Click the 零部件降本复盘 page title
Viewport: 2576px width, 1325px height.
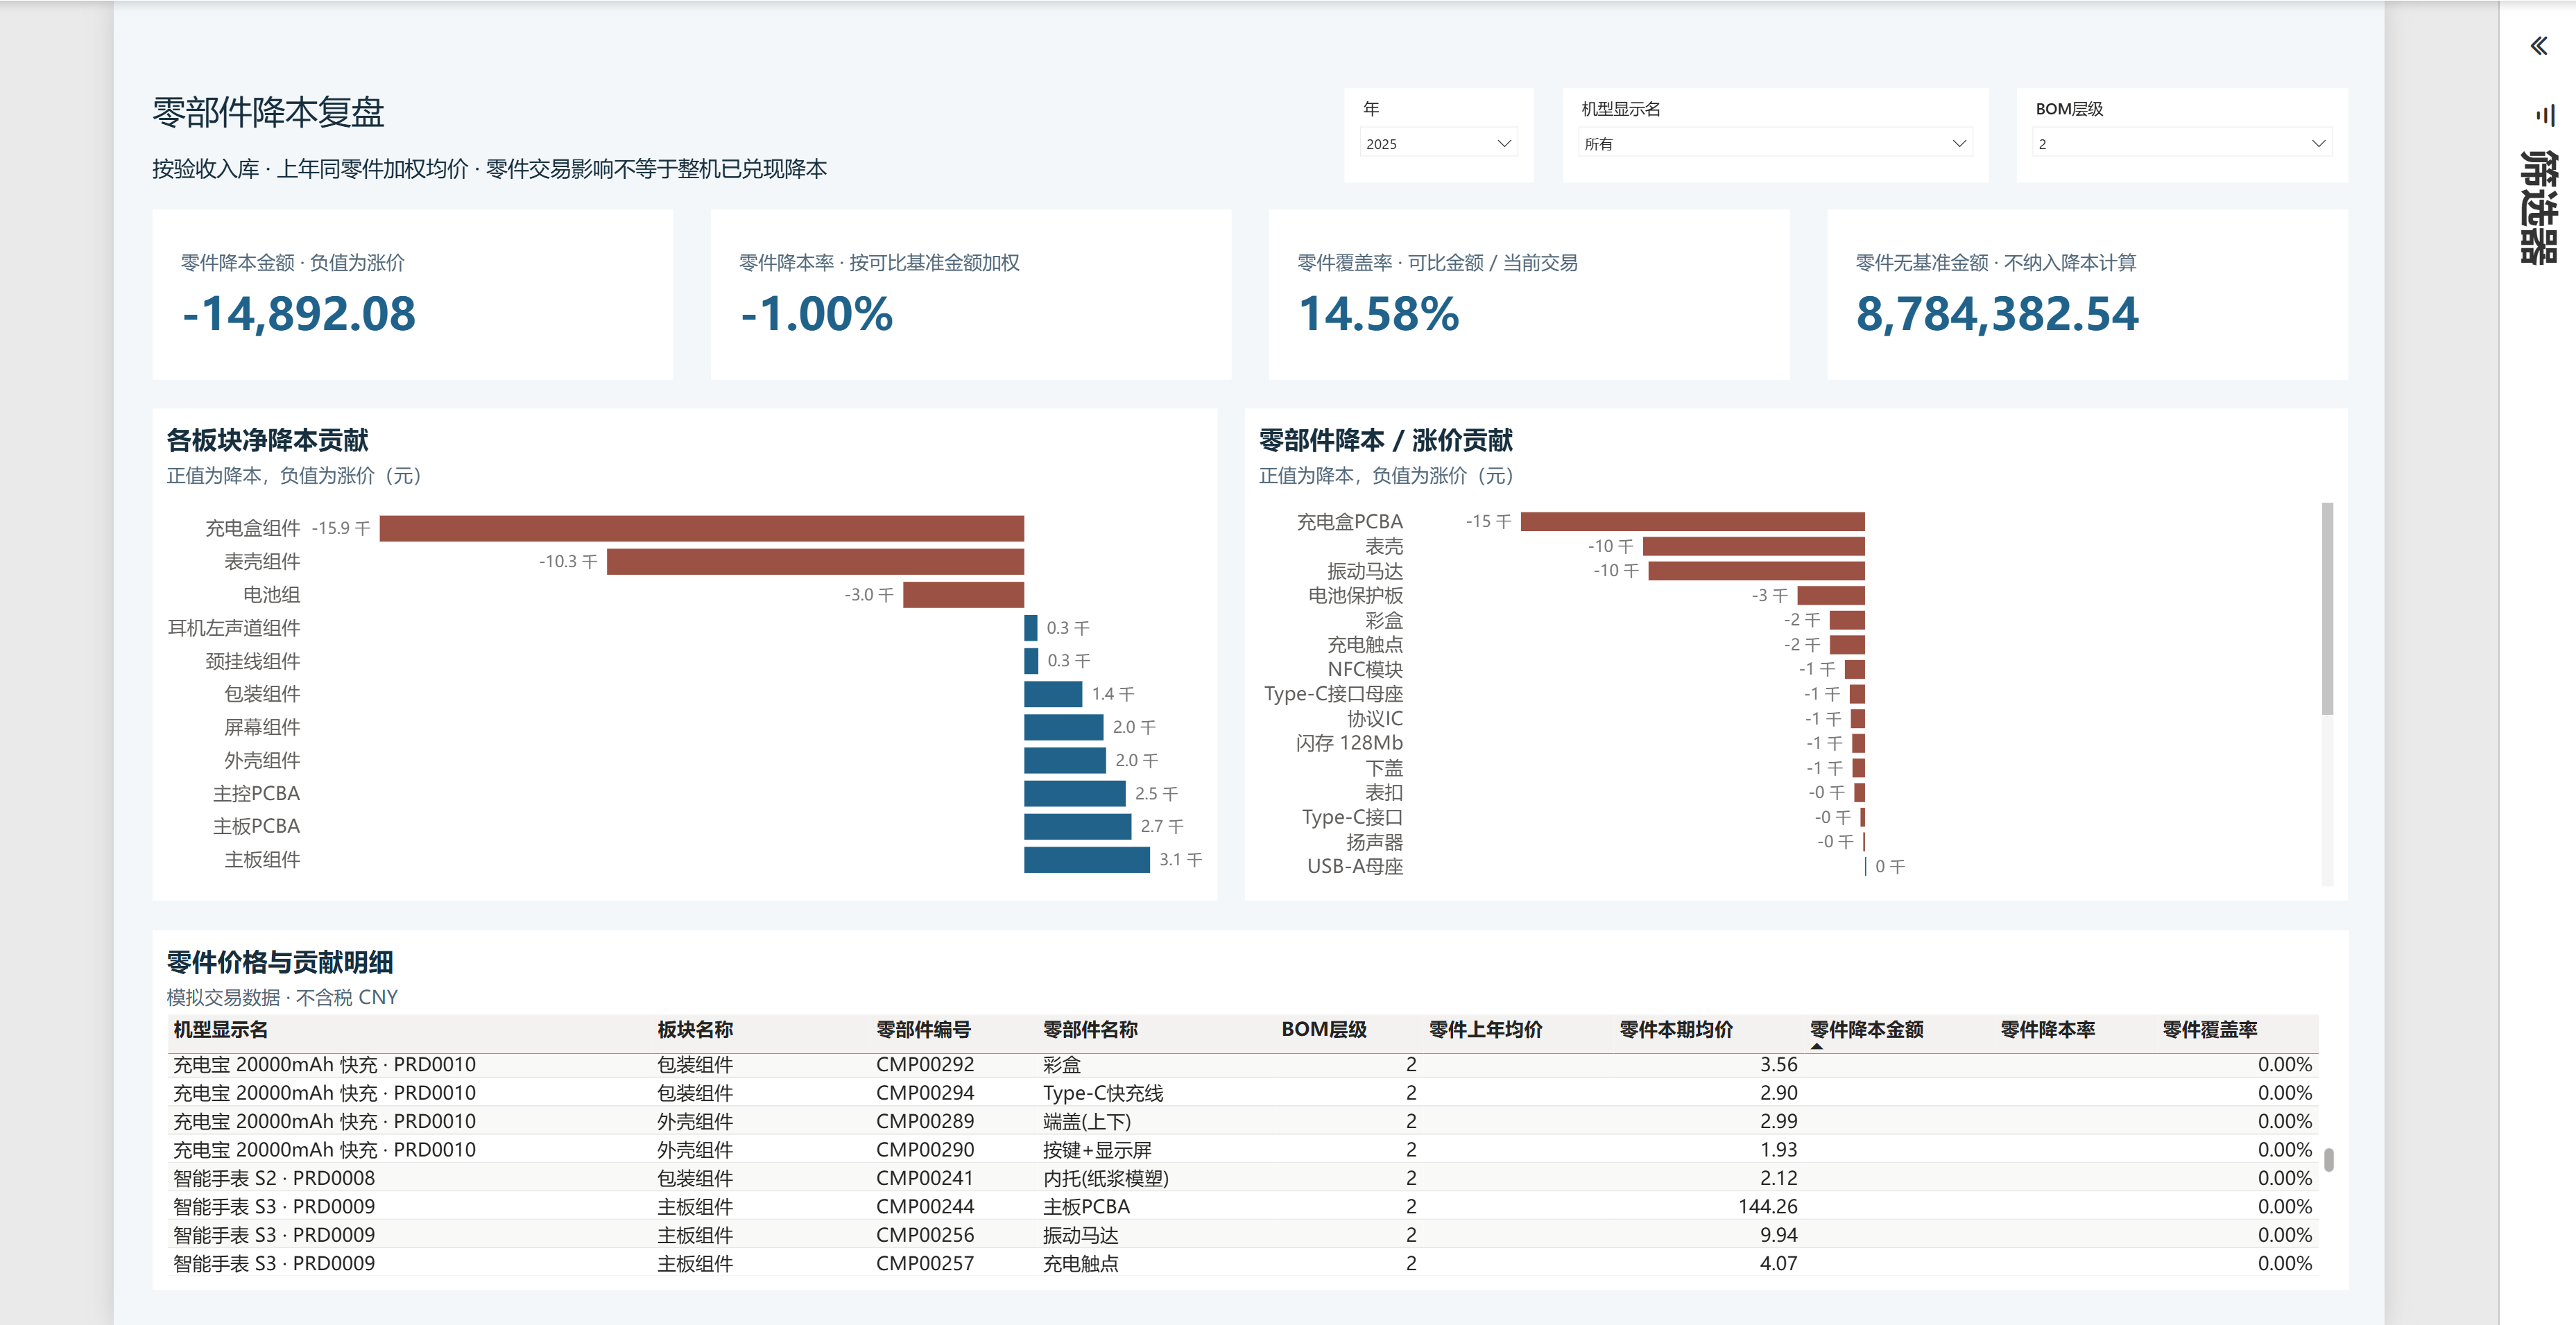click(268, 112)
